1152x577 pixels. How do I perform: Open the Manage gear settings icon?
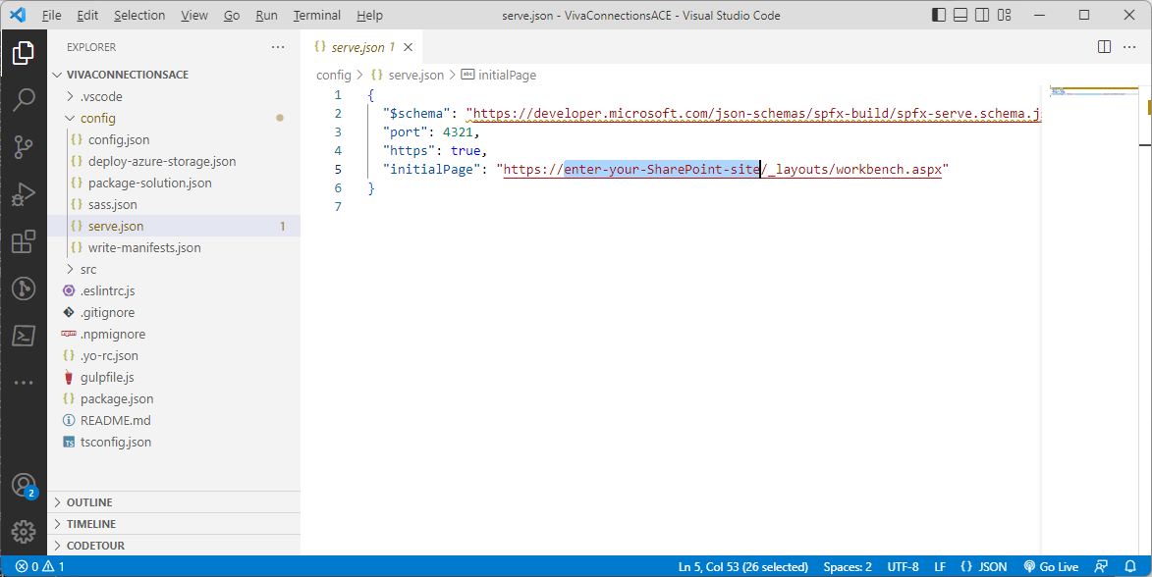24,531
